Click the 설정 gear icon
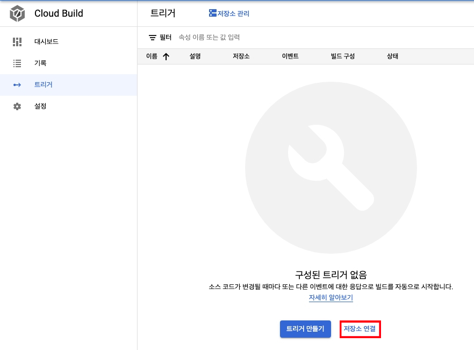The width and height of the screenshot is (474, 350). point(17,106)
